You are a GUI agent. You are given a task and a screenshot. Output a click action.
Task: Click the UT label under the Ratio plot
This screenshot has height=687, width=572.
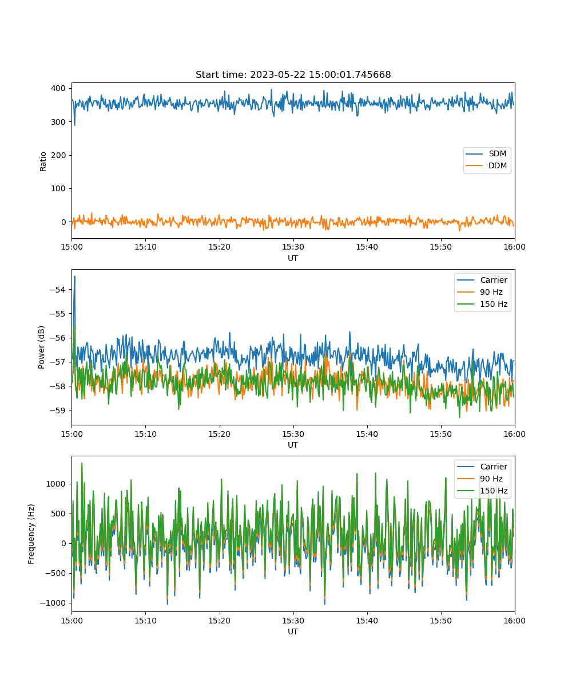coord(293,258)
